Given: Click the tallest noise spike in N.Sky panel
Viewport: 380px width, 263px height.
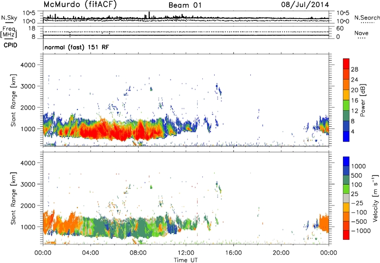Looking at the screenshot, I should 149,15.
